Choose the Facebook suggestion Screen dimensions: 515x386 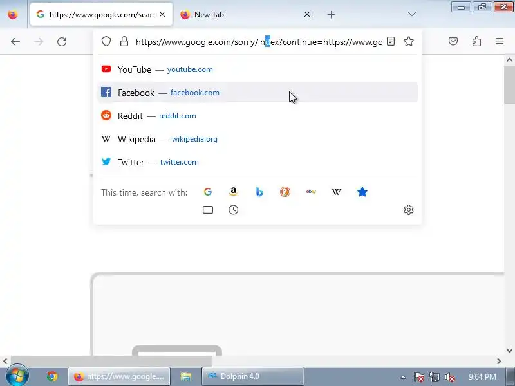pos(257,93)
